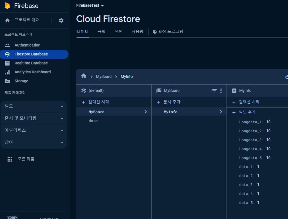
Task: Click the MyInfo document icon in header
Action: coord(234,90)
